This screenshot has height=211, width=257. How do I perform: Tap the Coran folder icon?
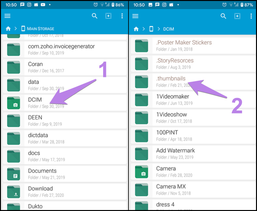tap(13, 67)
